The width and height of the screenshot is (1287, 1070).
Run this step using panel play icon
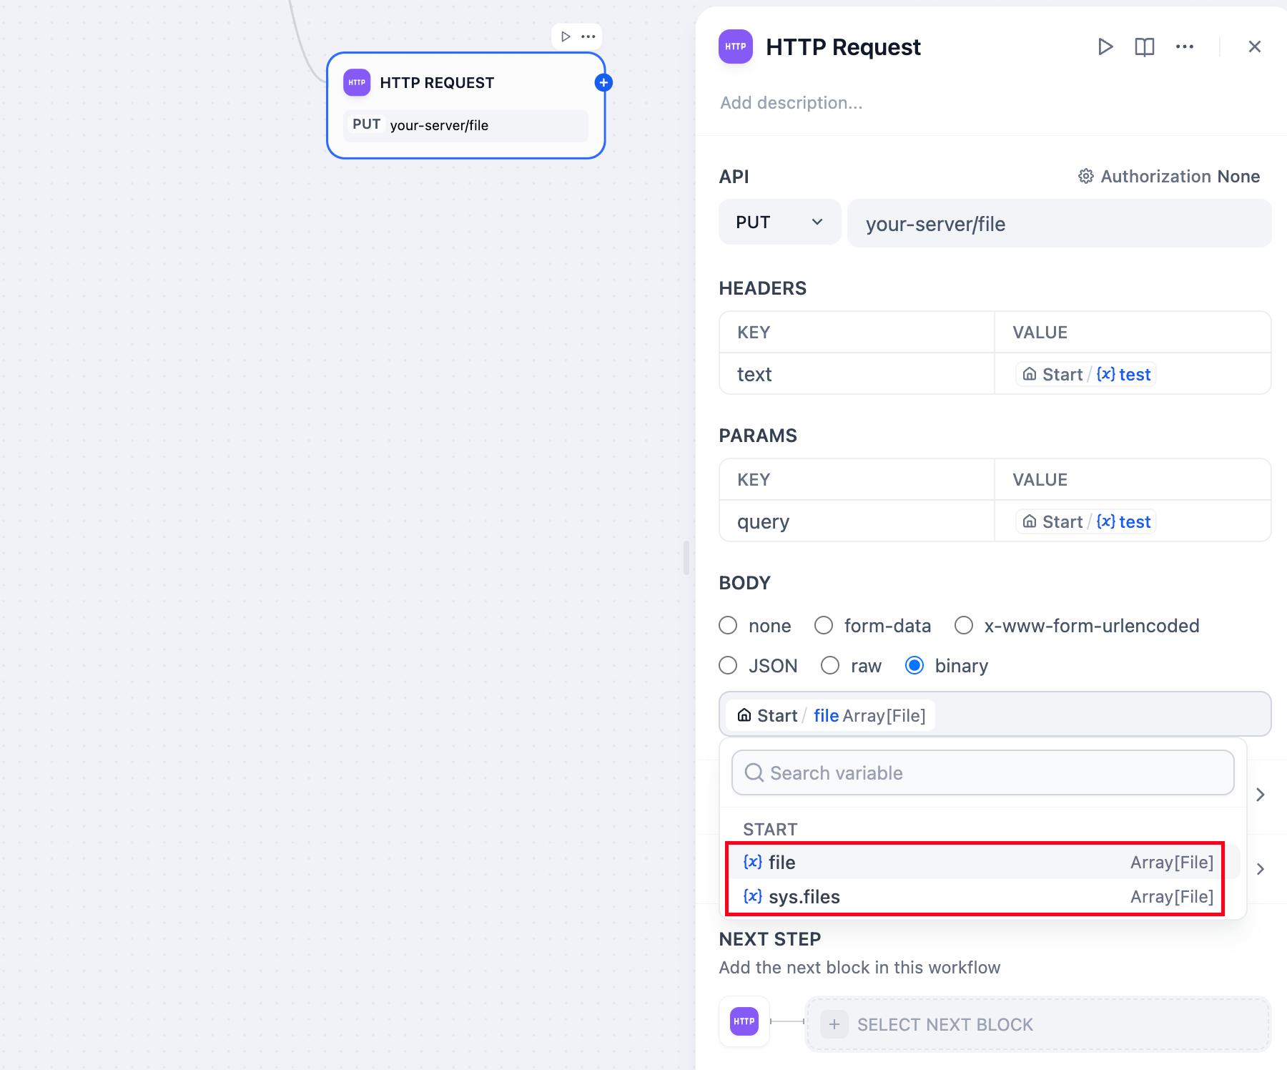[1105, 47]
